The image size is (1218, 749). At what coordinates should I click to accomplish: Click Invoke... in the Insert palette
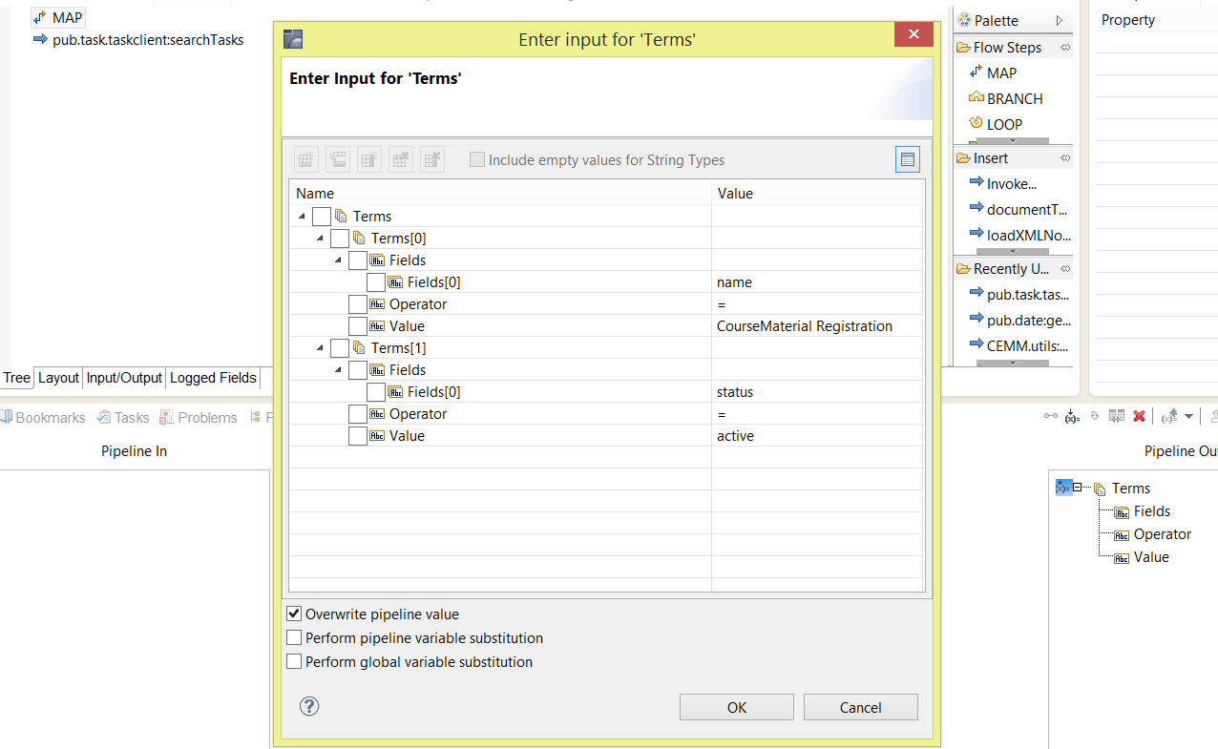point(1002,183)
